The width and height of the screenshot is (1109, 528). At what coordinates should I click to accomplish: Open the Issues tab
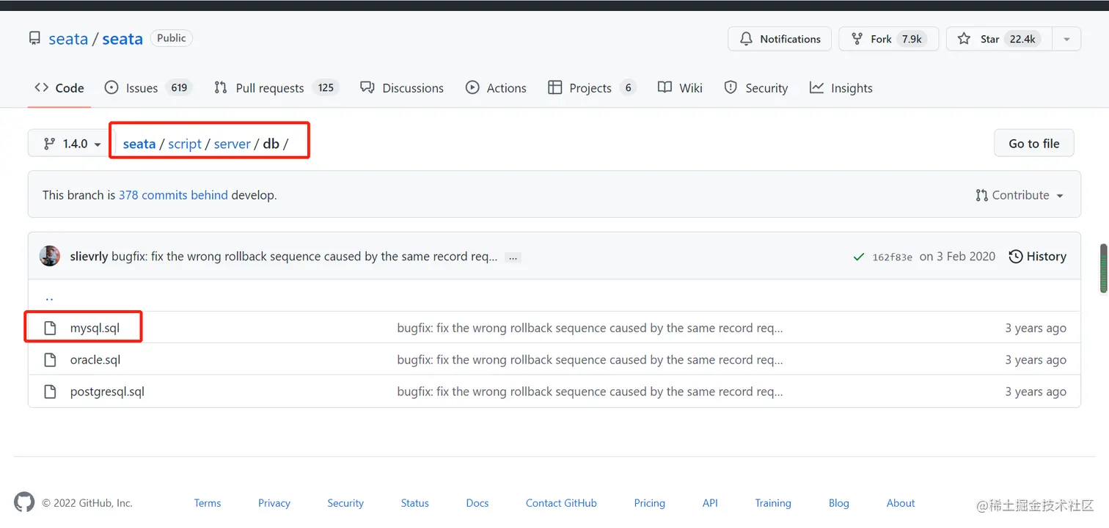pos(148,88)
